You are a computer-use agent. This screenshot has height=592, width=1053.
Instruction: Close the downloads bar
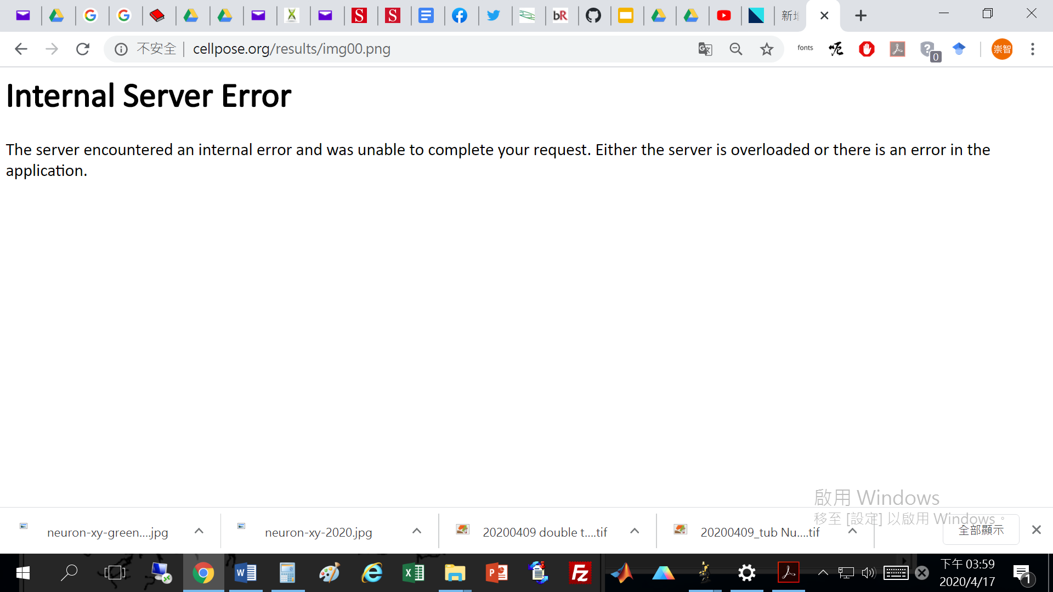[x=1037, y=530]
